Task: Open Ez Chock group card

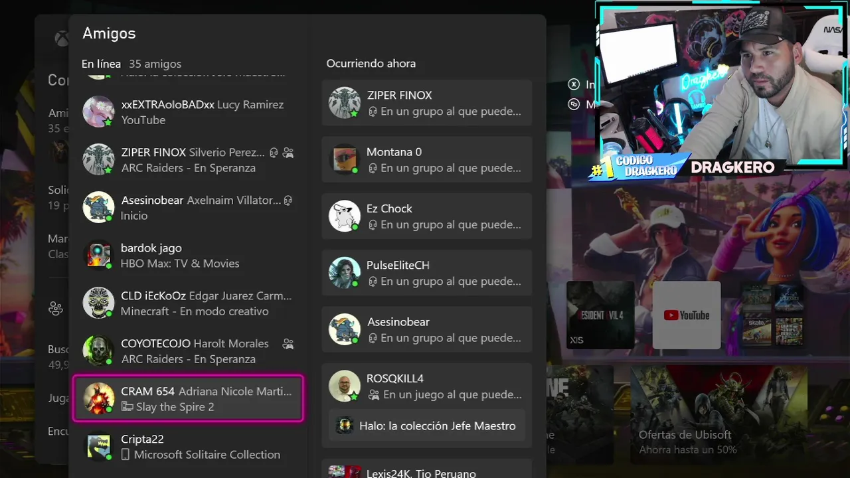Action: coord(427,216)
